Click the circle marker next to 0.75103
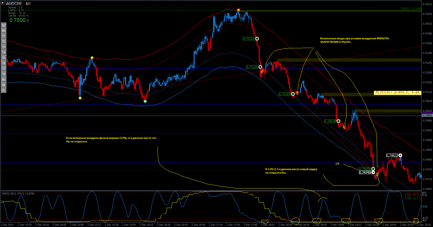This screenshot has height=227, width=433. 293,94
